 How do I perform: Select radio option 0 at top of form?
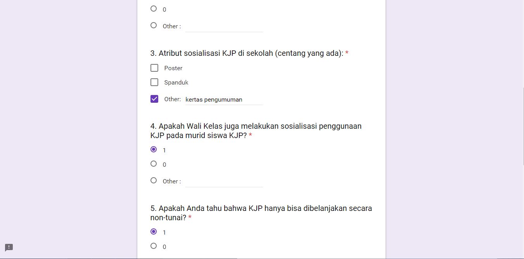pyautogui.click(x=154, y=9)
